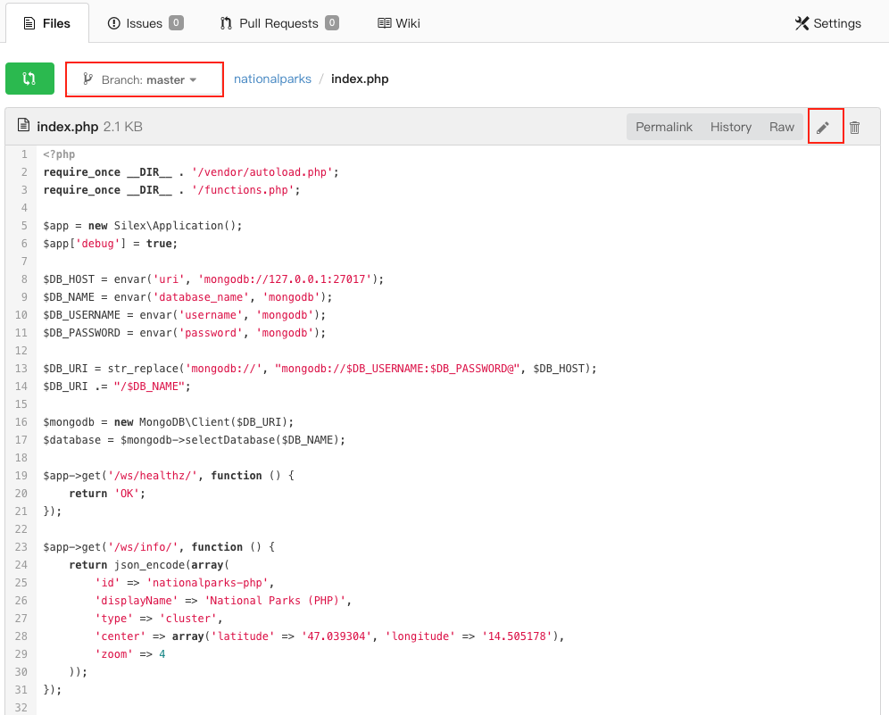Open the Branch: master dropdown
The width and height of the screenshot is (889, 715).
pyautogui.click(x=144, y=79)
